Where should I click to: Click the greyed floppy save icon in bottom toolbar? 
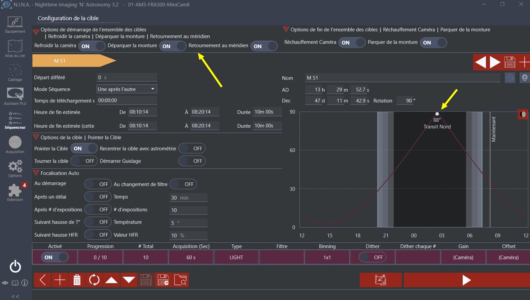click(x=146, y=280)
